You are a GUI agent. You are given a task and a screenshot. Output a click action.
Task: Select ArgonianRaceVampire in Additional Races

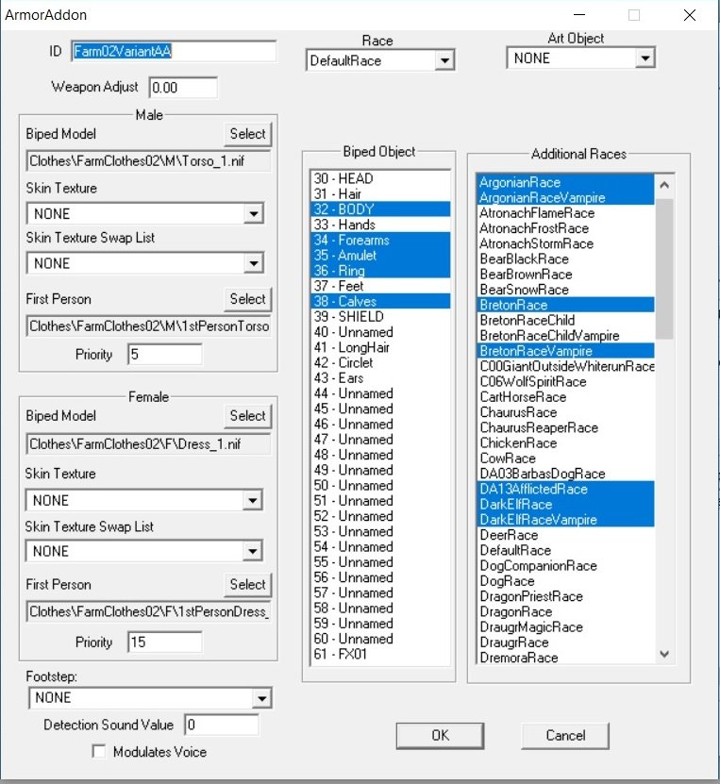pyautogui.click(x=565, y=198)
